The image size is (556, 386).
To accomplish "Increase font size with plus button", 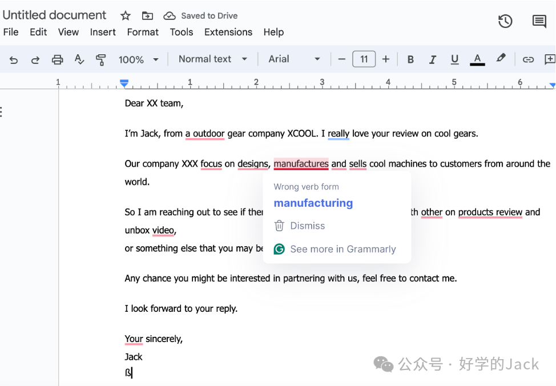I will click(x=386, y=59).
